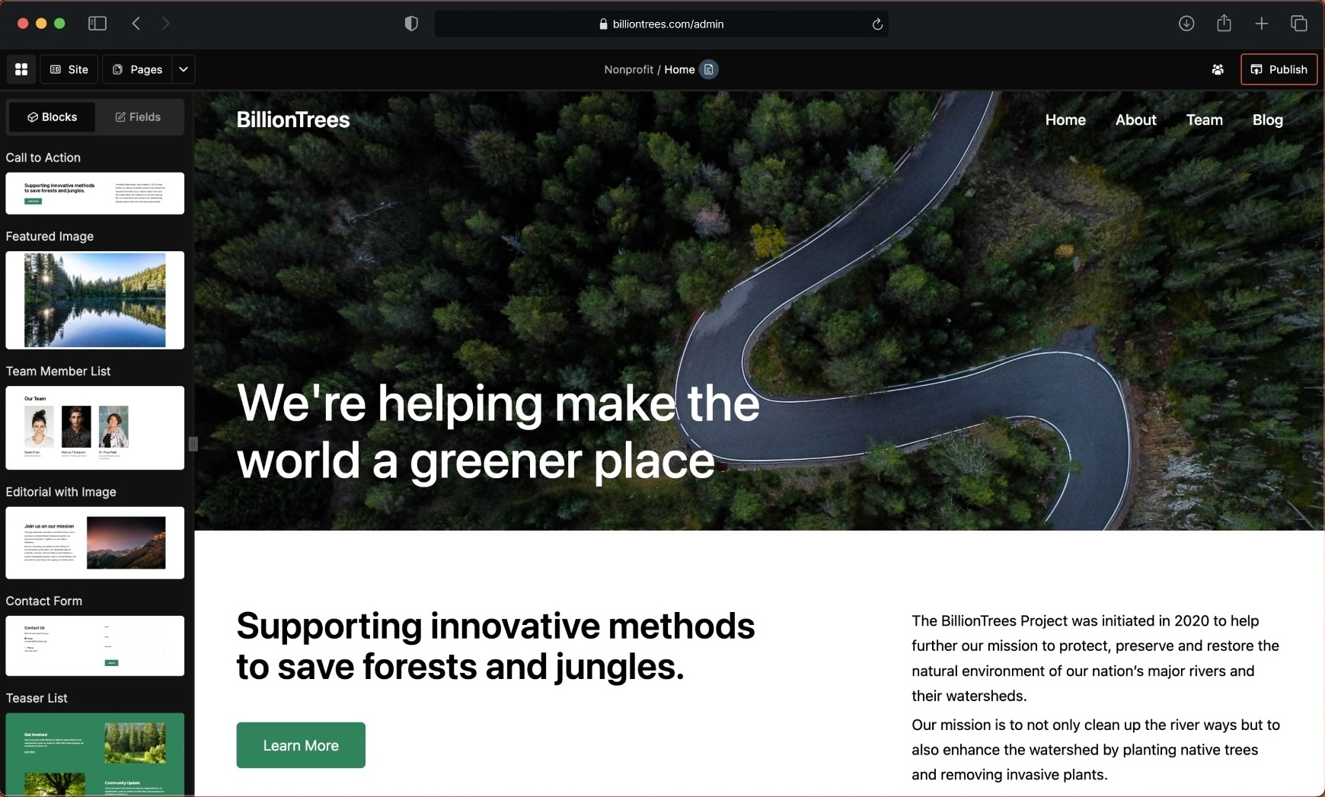Click the Blocks cube icon

(x=34, y=116)
